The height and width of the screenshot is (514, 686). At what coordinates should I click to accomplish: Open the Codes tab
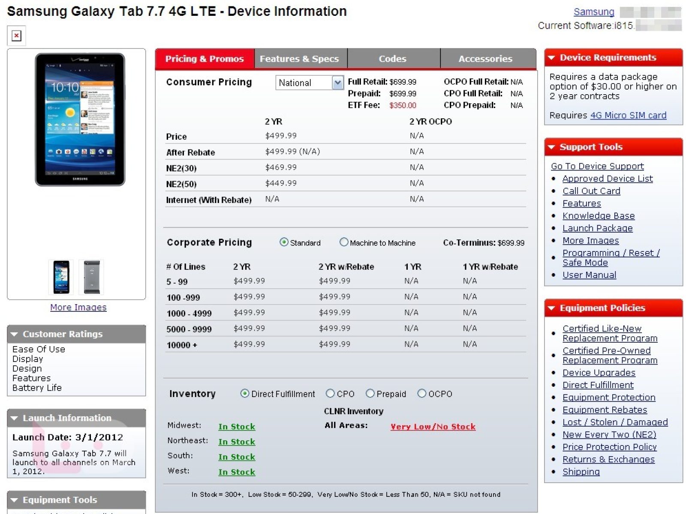[392, 59]
